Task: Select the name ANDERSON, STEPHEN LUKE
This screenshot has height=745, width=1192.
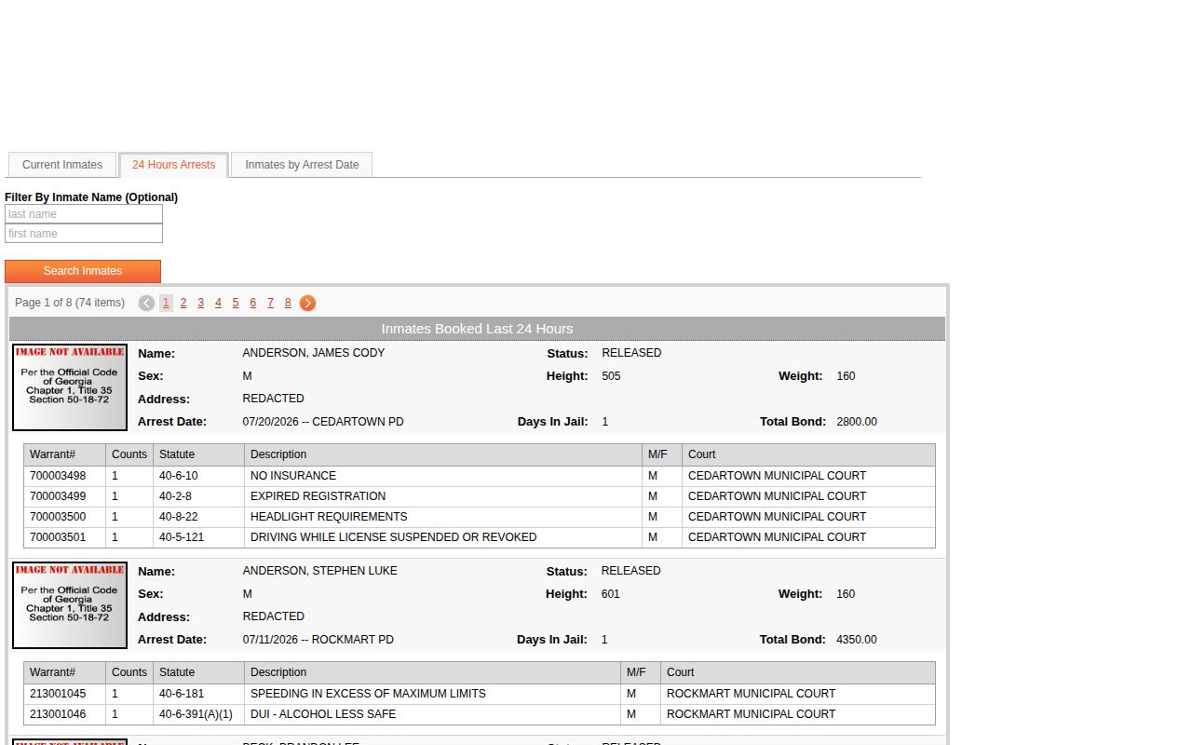Action: point(320,571)
